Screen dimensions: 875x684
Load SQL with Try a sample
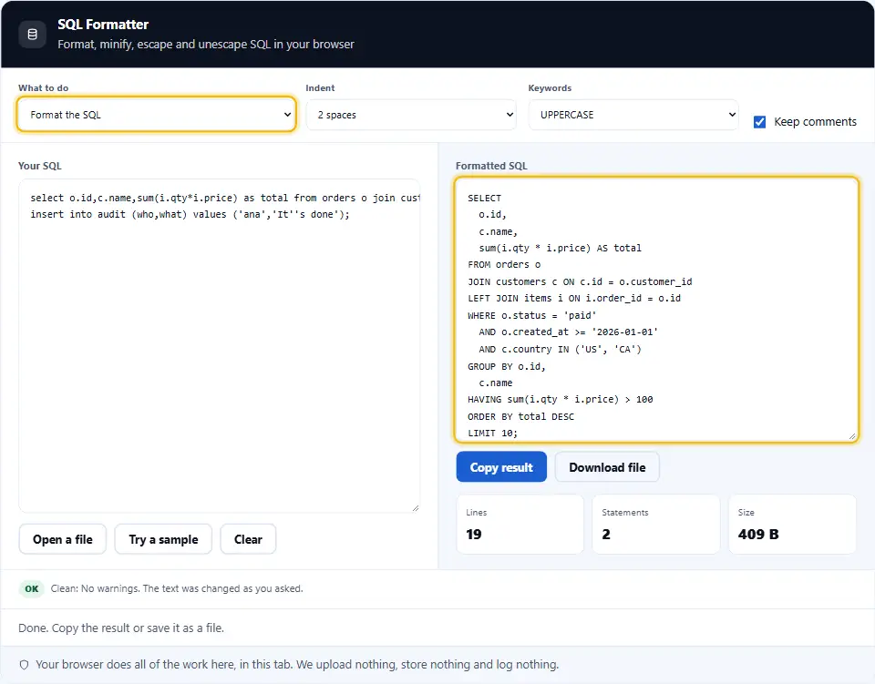pyautogui.click(x=163, y=539)
